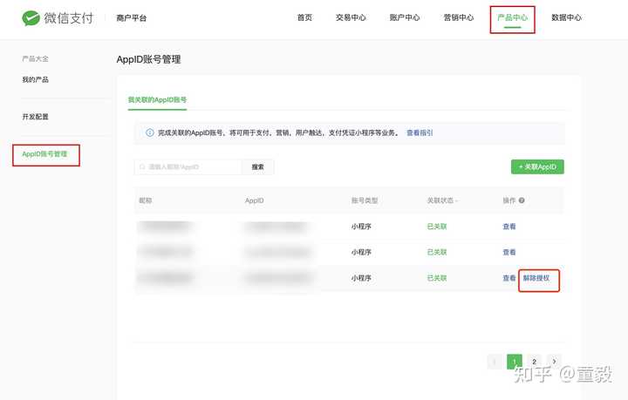This screenshot has width=628, height=400.
Task: Go to 首页 in top navigation
Action: click(304, 17)
